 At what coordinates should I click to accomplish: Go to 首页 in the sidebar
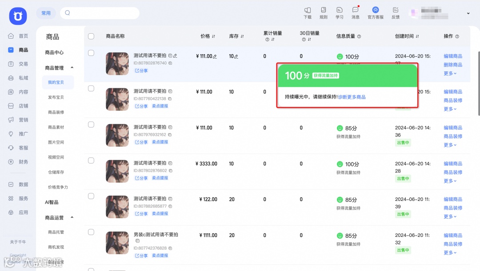coord(18,36)
